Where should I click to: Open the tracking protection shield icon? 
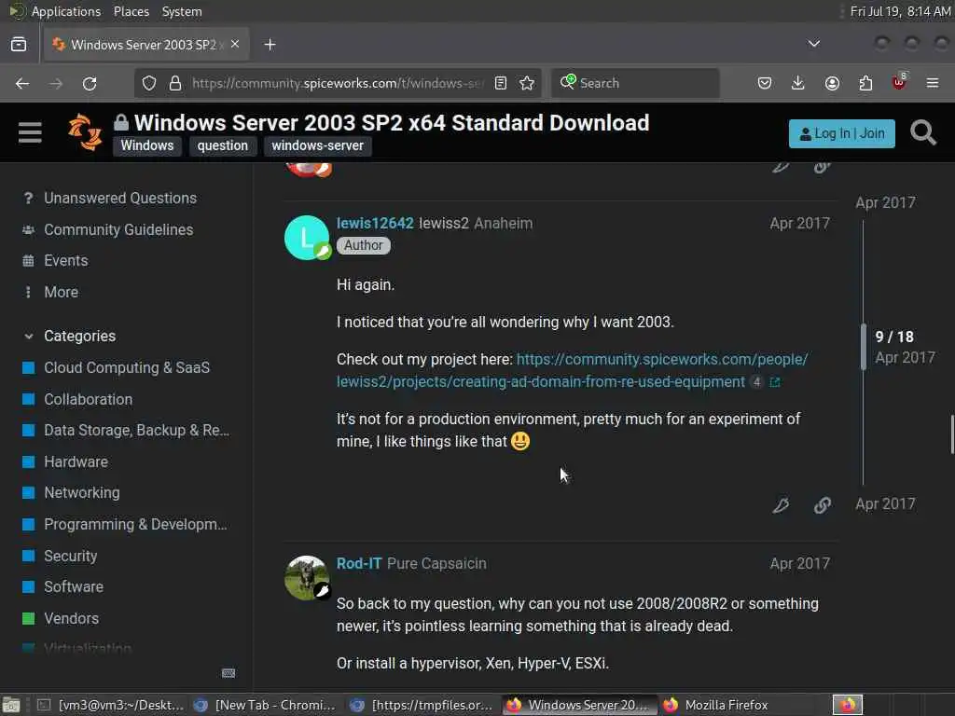[149, 83]
